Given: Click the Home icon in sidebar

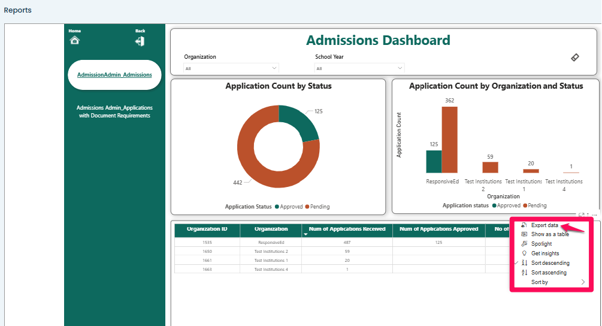Looking at the screenshot, I should pos(74,40).
